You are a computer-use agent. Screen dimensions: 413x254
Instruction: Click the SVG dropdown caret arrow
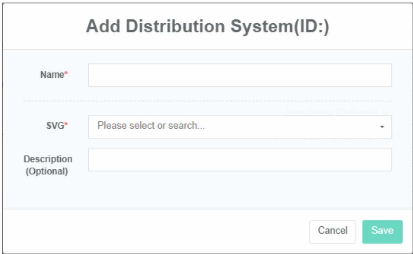(x=382, y=127)
